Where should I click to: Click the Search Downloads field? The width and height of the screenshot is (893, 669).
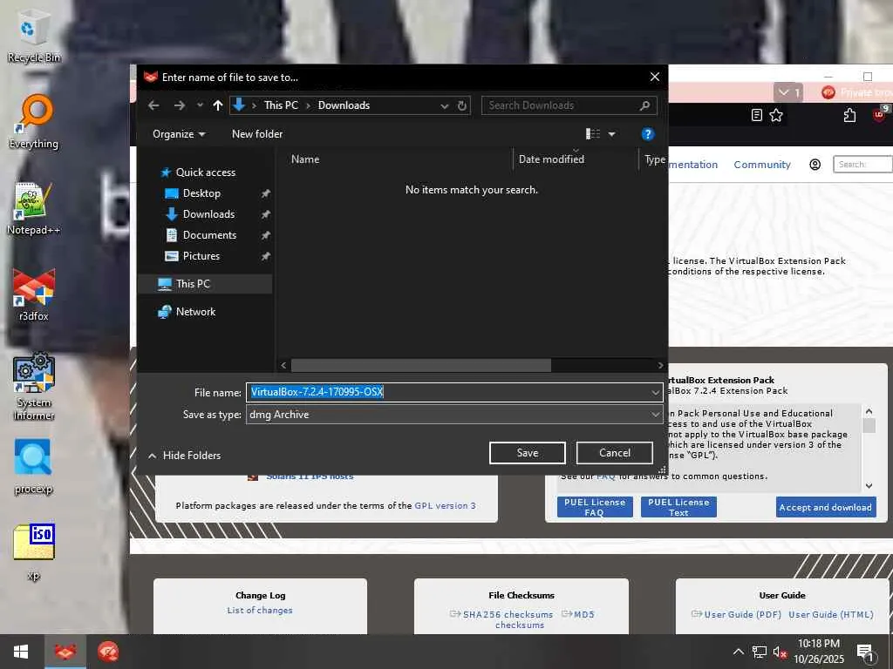[x=569, y=105]
